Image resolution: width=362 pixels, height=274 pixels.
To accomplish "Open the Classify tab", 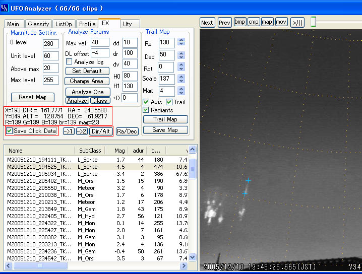I will tap(38, 24).
